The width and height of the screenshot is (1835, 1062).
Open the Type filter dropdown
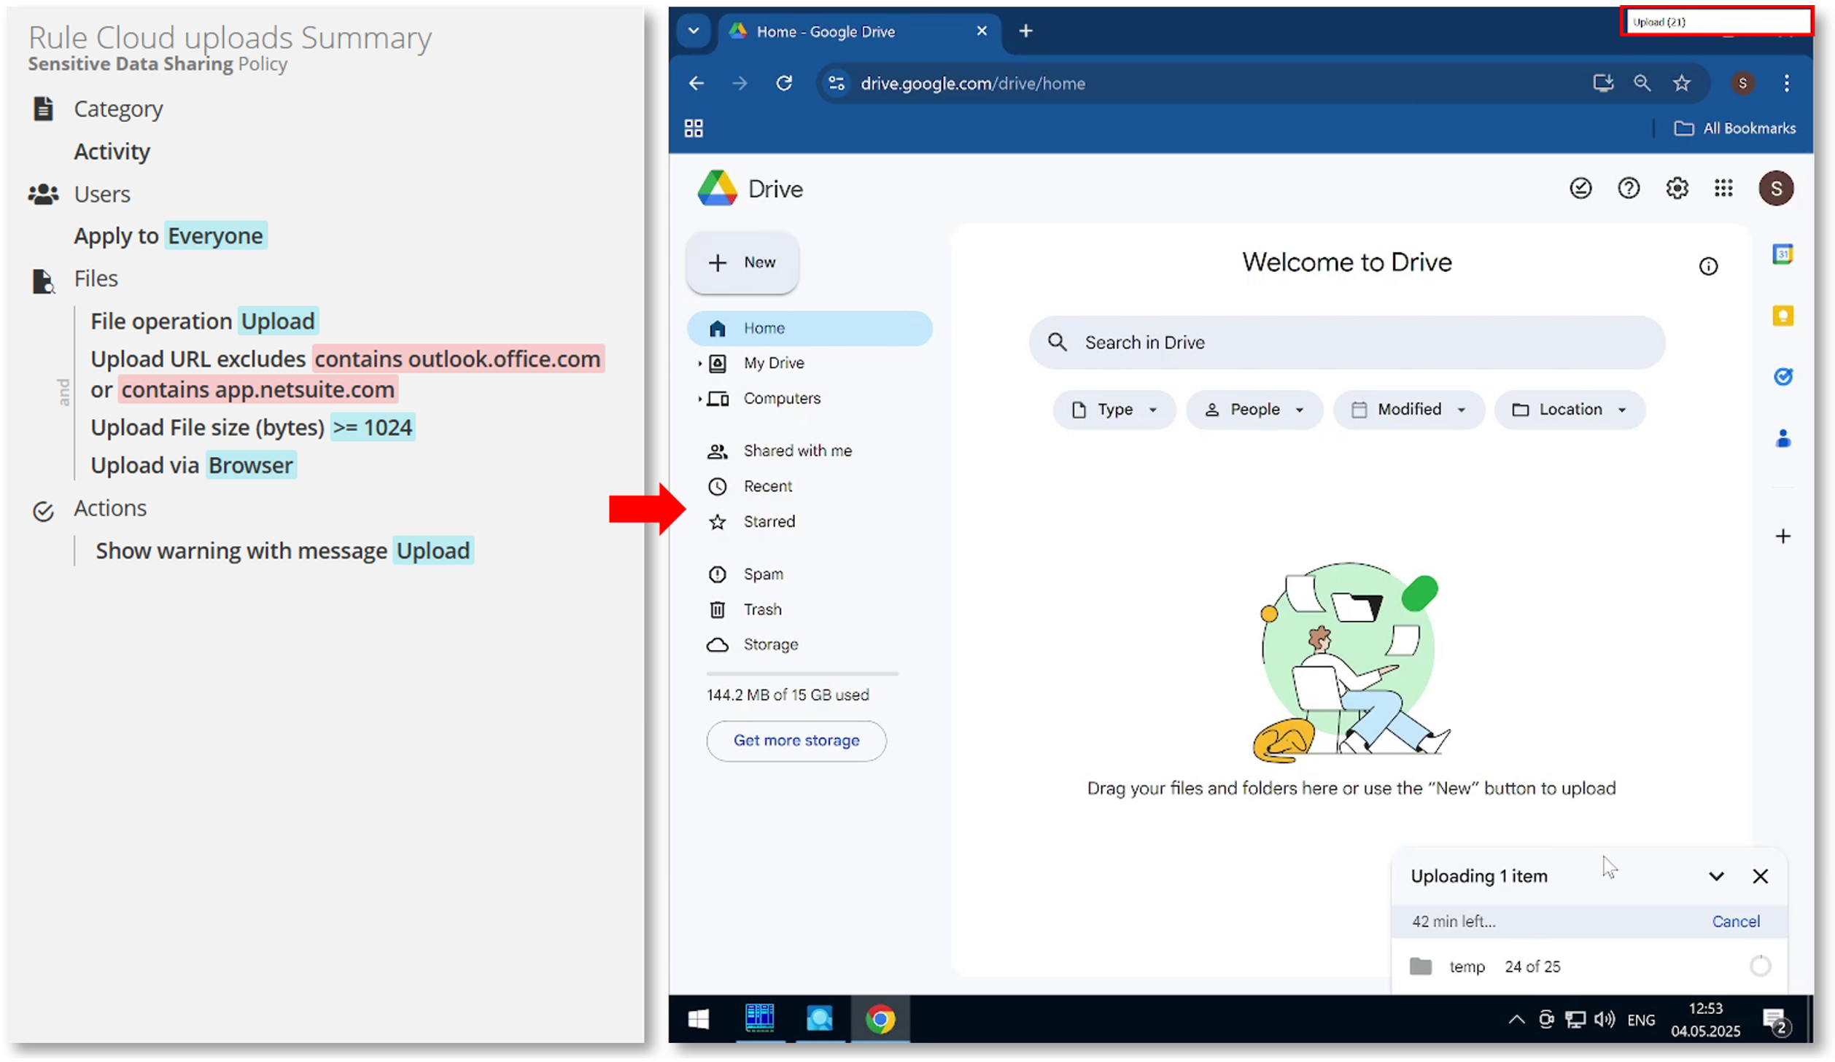click(x=1113, y=409)
